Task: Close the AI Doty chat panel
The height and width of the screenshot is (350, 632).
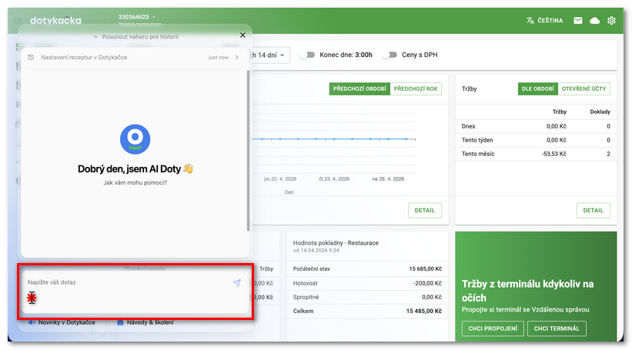Action: [x=242, y=35]
